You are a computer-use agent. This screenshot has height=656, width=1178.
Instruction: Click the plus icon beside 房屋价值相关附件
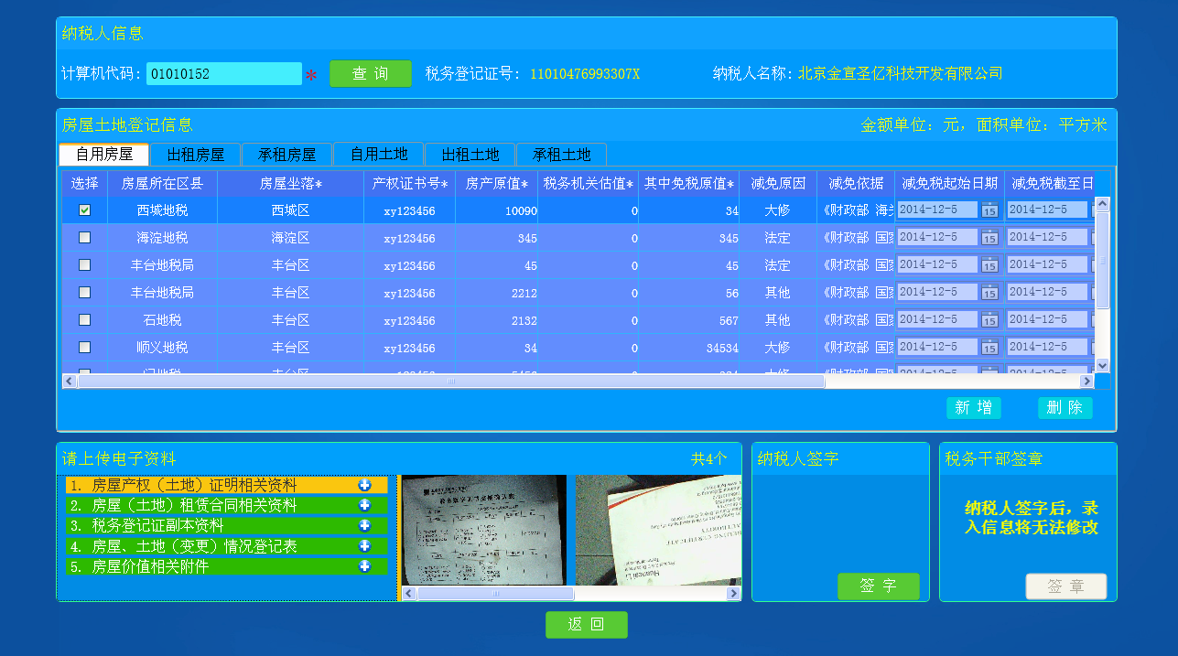(x=364, y=566)
